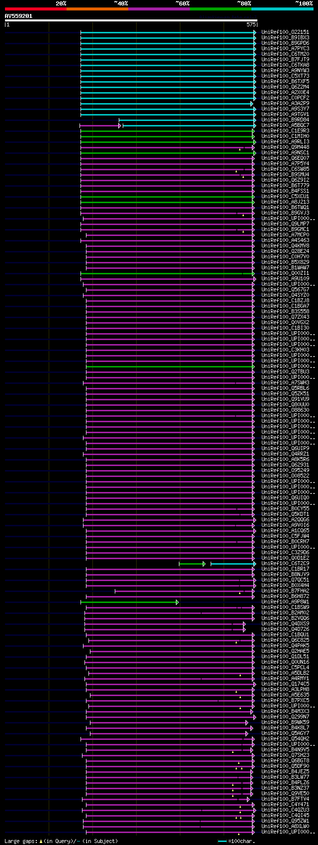Select label UniRef100_B9WK59
This screenshot has height=845, width=318.
[x=285, y=722]
